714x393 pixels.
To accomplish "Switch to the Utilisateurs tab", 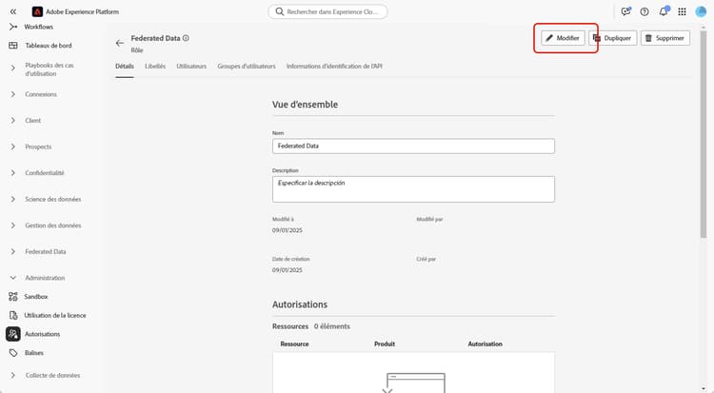I will tap(191, 66).
